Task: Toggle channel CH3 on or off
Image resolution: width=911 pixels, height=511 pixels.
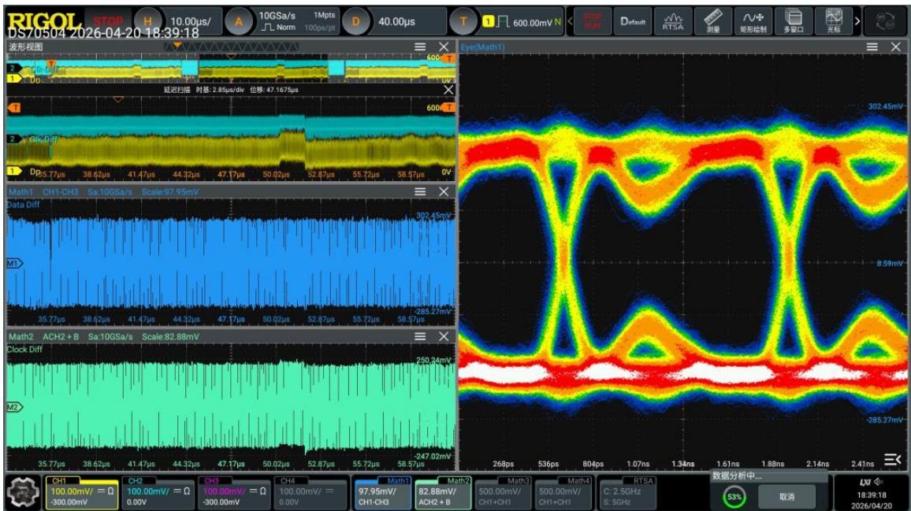Action: click(x=234, y=493)
